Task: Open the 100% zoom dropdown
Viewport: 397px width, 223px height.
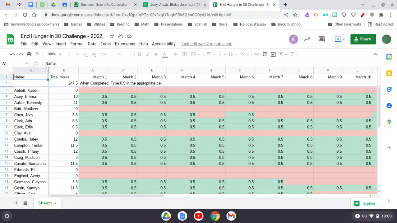Action: [54, 54]
